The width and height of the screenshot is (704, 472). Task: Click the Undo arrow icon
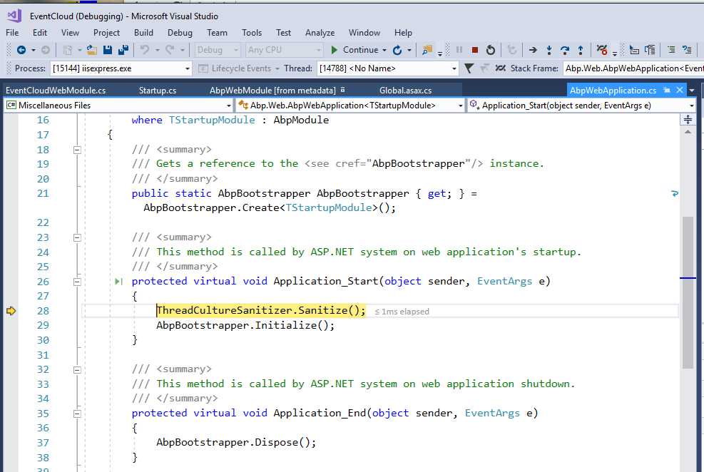[x=145, y=50]
